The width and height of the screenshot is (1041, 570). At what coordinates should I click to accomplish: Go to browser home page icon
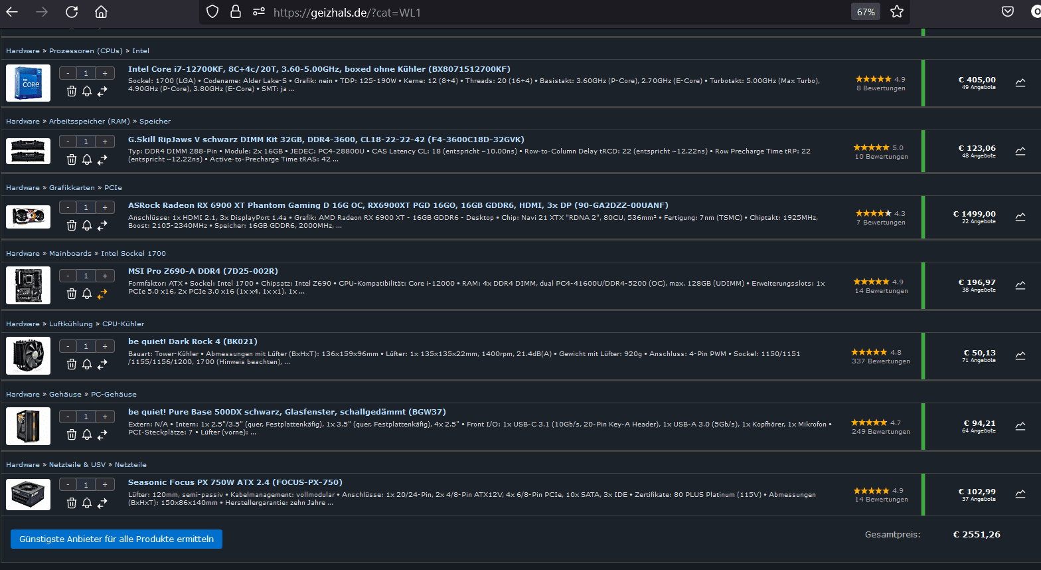[x=101, y=12]
